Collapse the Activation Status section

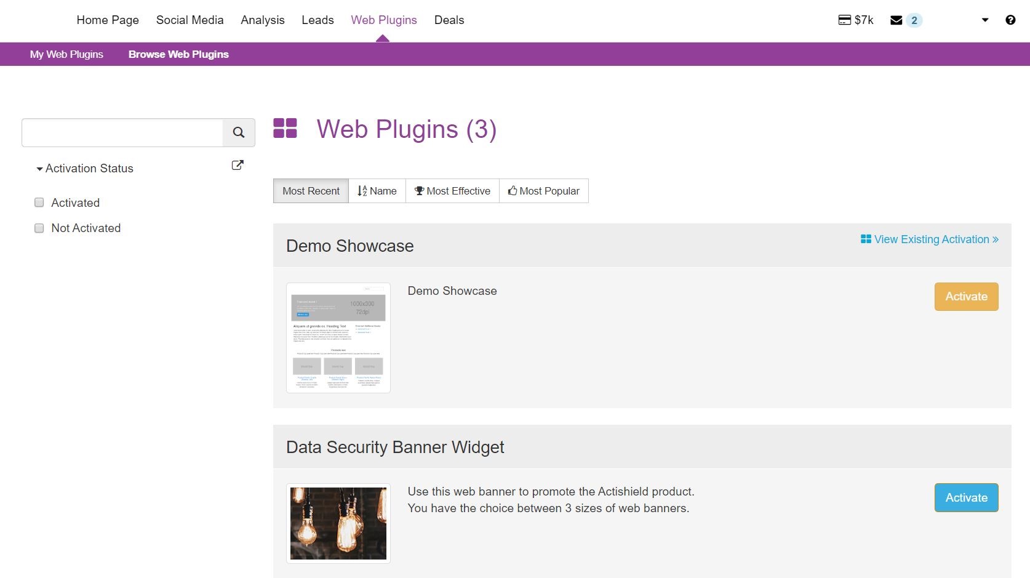coord(39,169)
